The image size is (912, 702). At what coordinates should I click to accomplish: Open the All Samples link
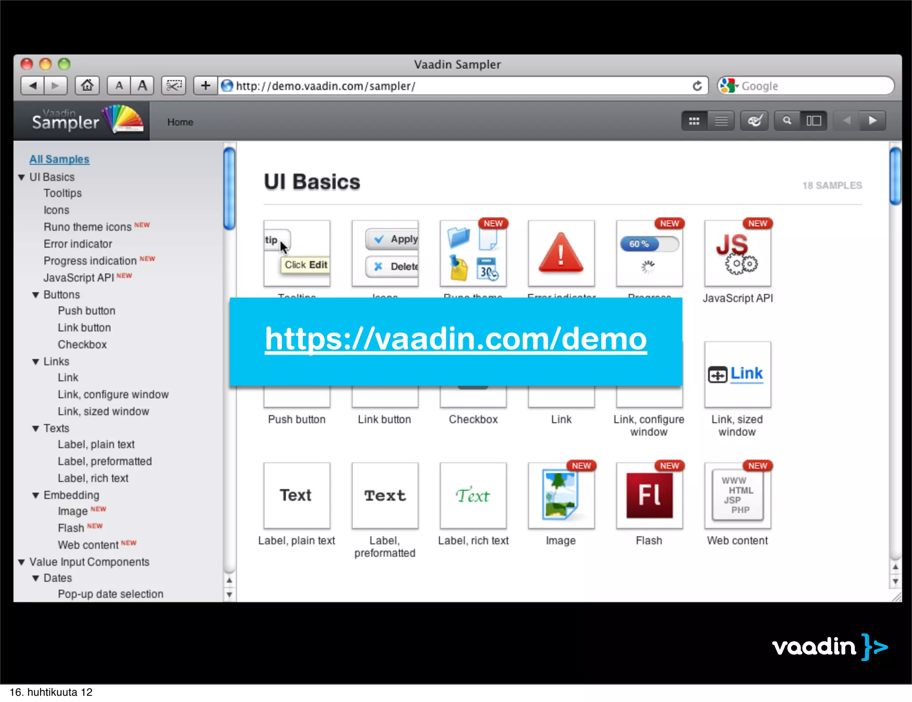click(59, 159)
